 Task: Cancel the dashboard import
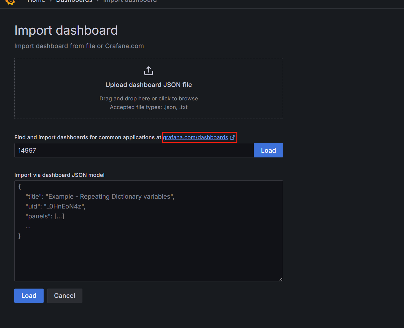click(x=65, y=296)
